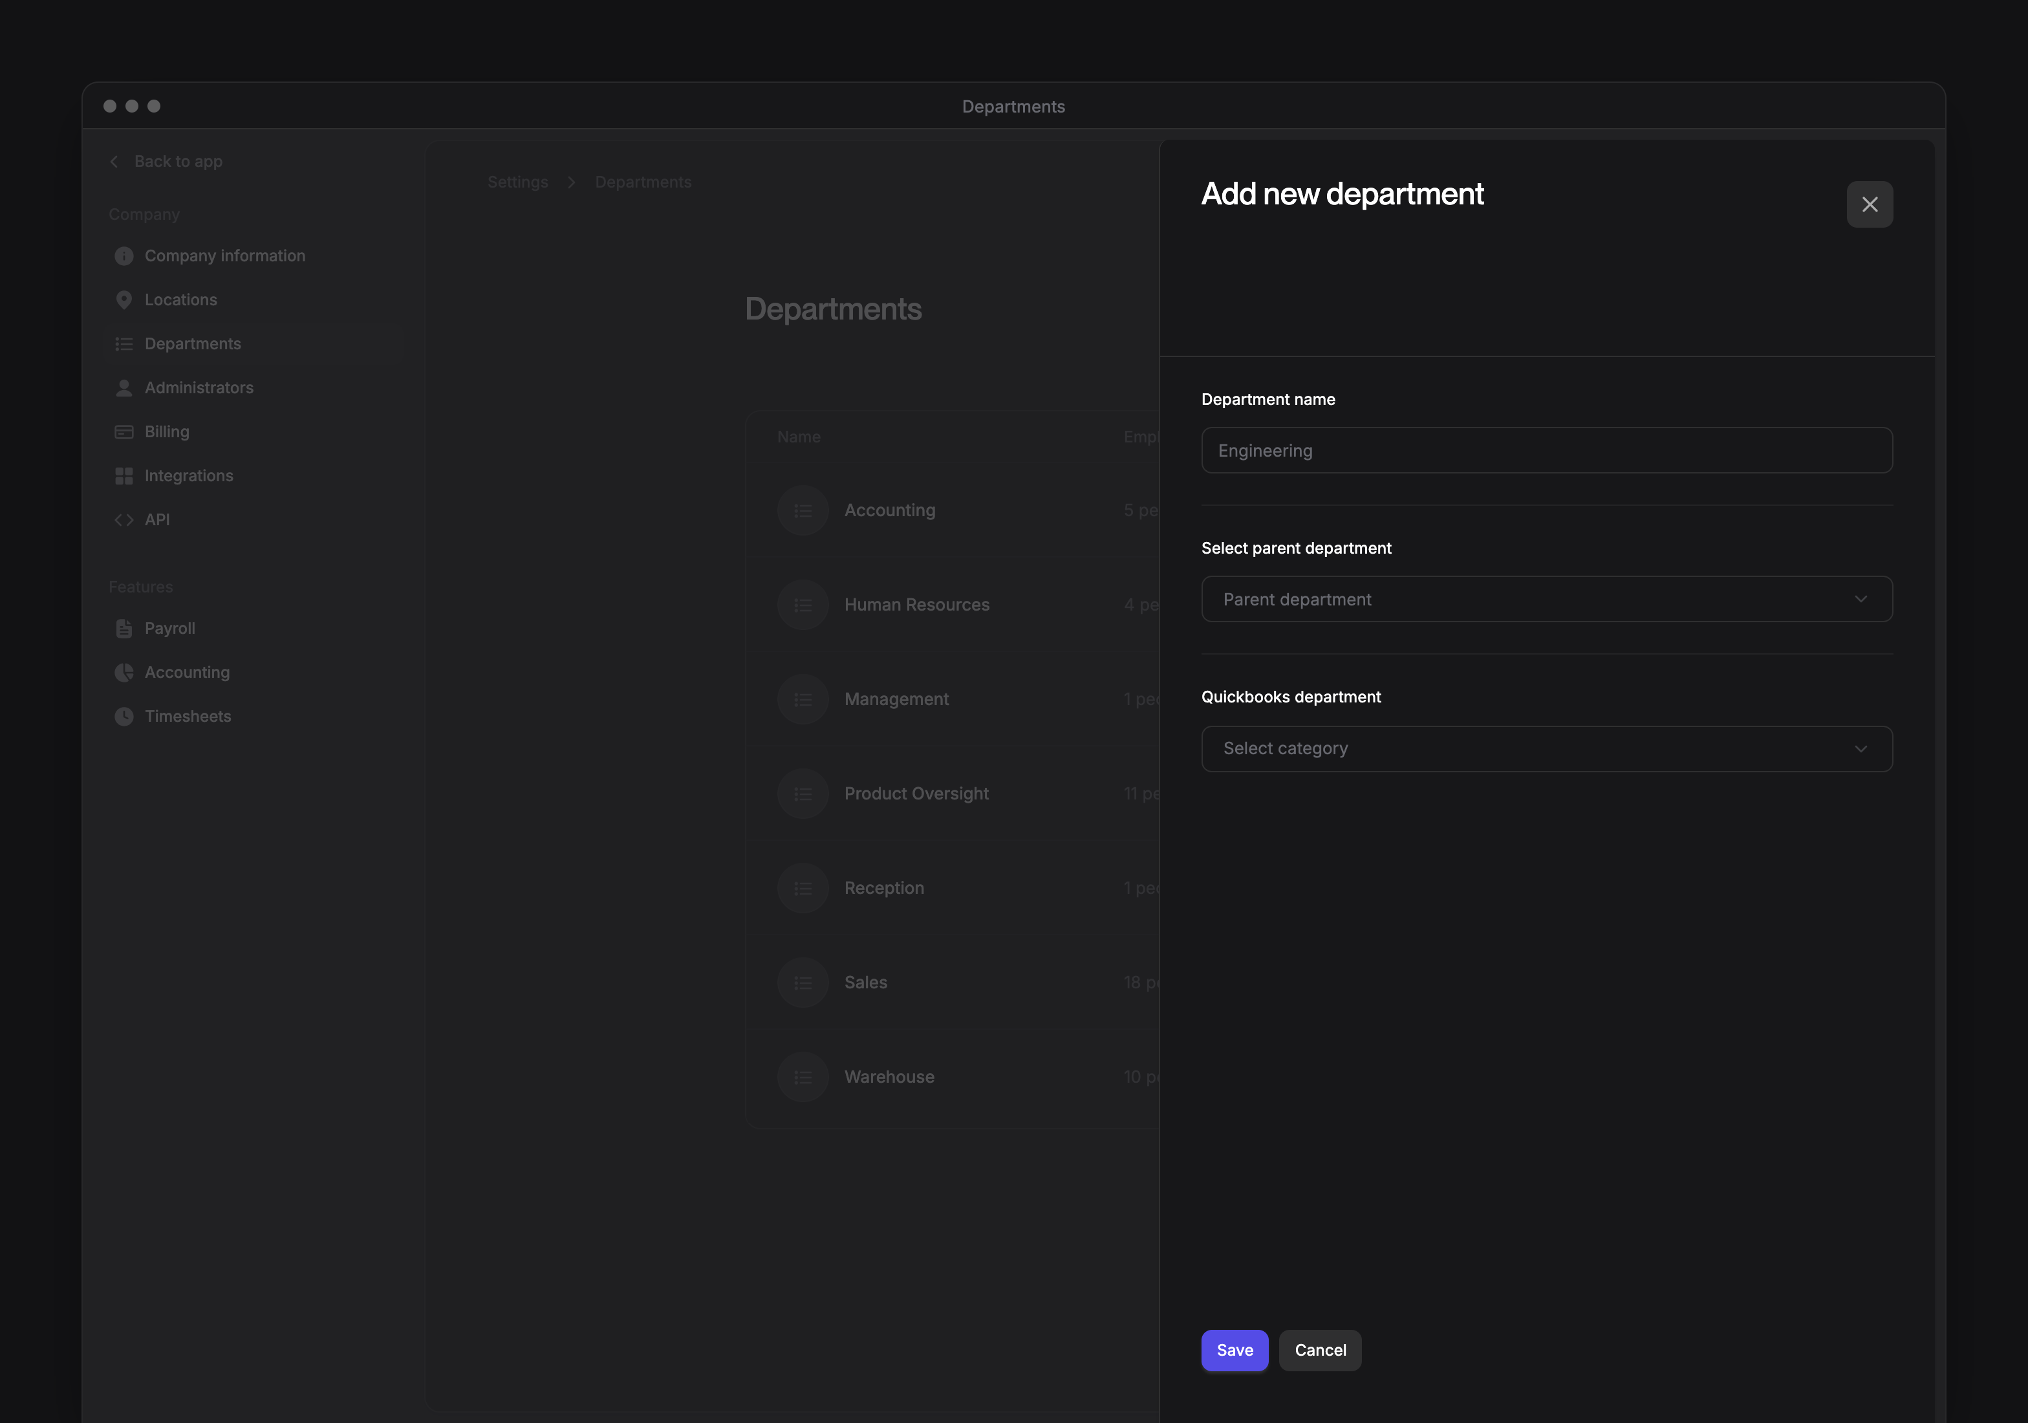The image size is (2028, 1423).
Task: Open Integrations settings page
Action: 189,476
